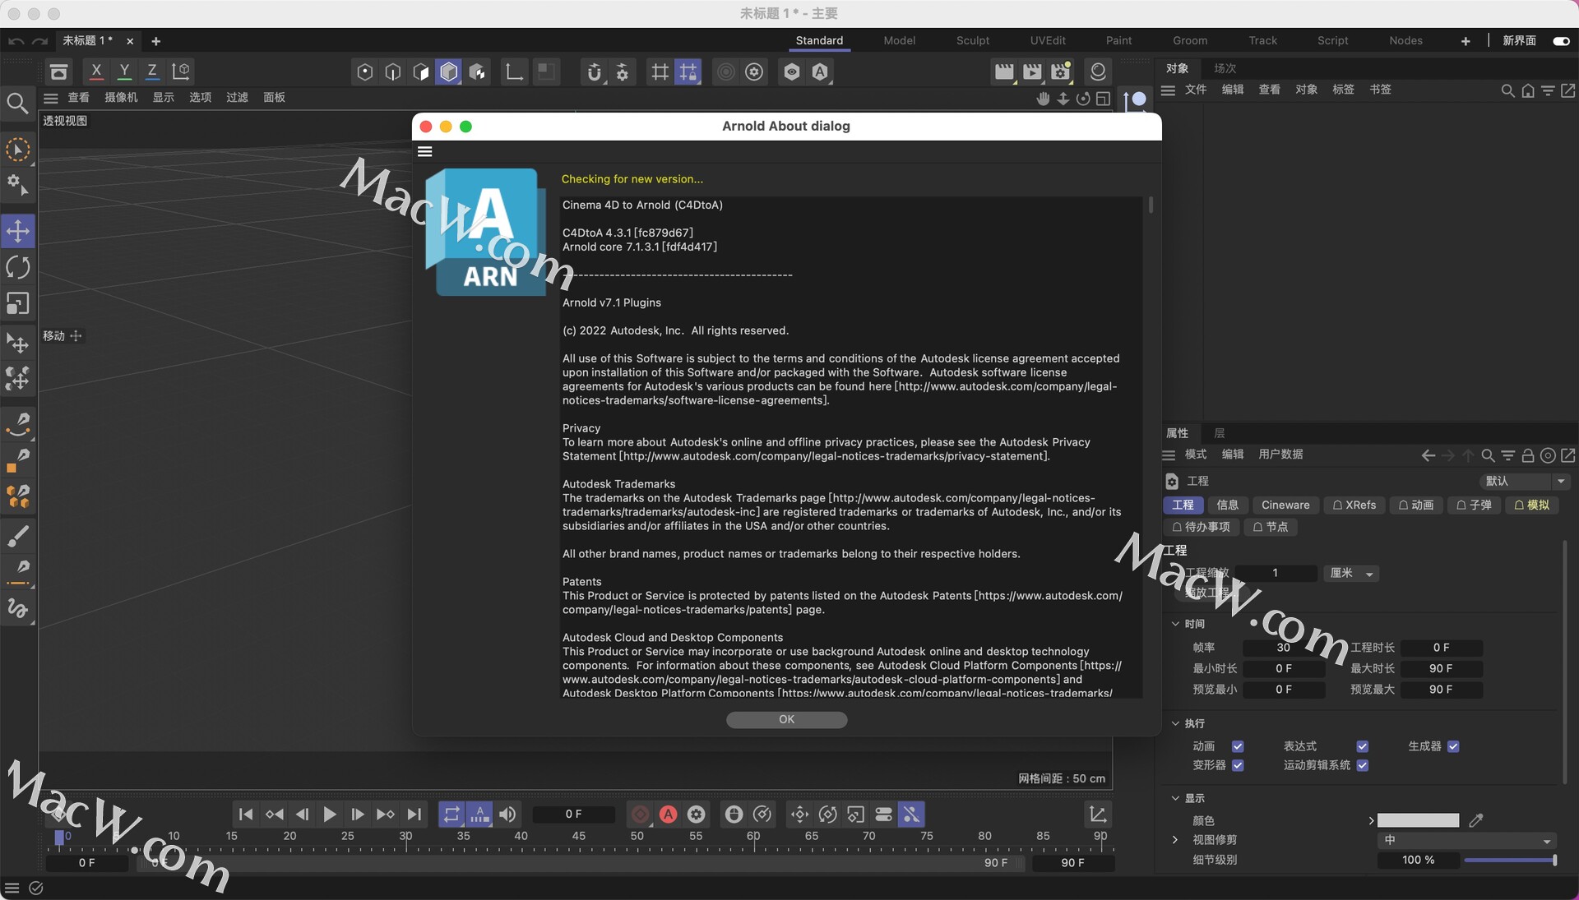This screenshot has width=1579, height=900.
Task: Open the hamburger menu in Arnold dialog
Action: click(425, 151)
